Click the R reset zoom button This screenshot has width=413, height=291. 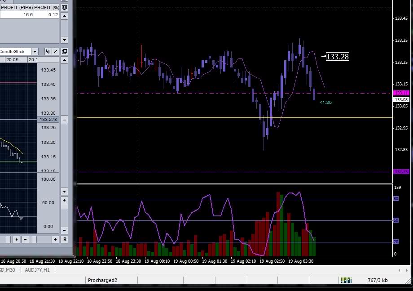click(64, 239)
